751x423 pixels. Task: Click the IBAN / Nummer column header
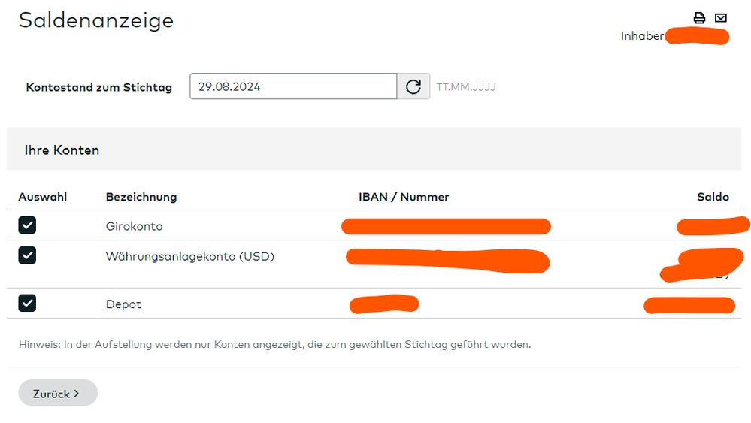[404, 197]
